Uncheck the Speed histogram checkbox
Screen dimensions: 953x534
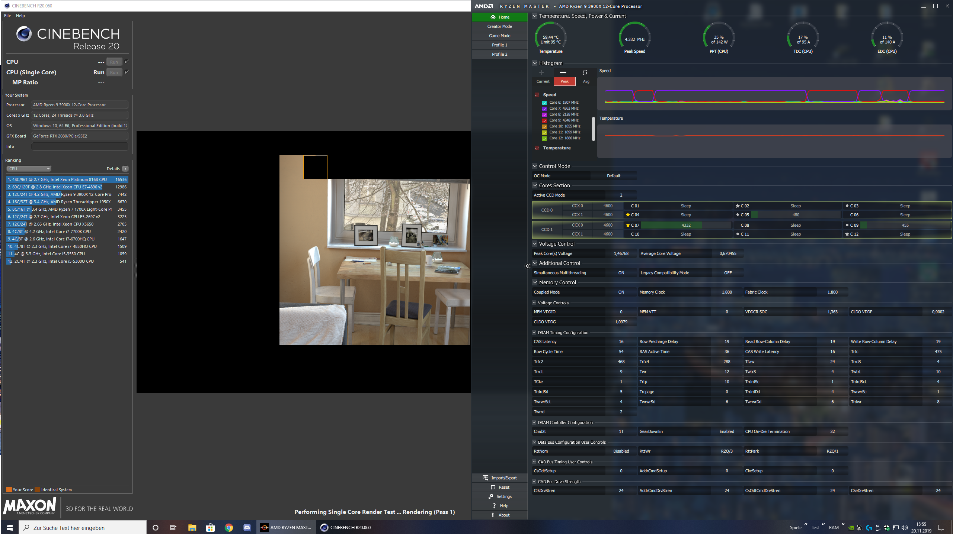click(x=537, y=95)
